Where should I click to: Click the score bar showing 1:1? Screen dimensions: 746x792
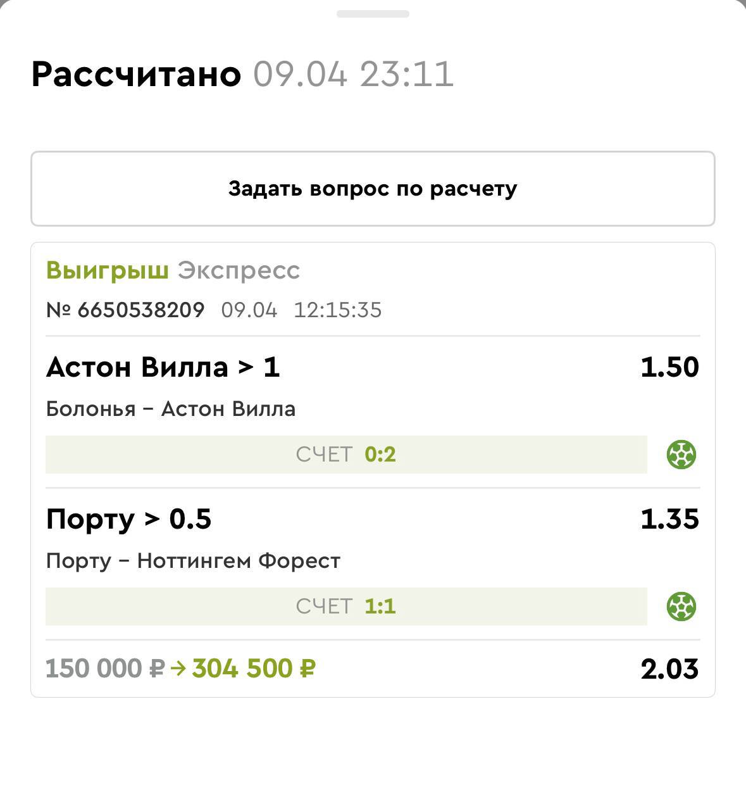click(346, 607)
